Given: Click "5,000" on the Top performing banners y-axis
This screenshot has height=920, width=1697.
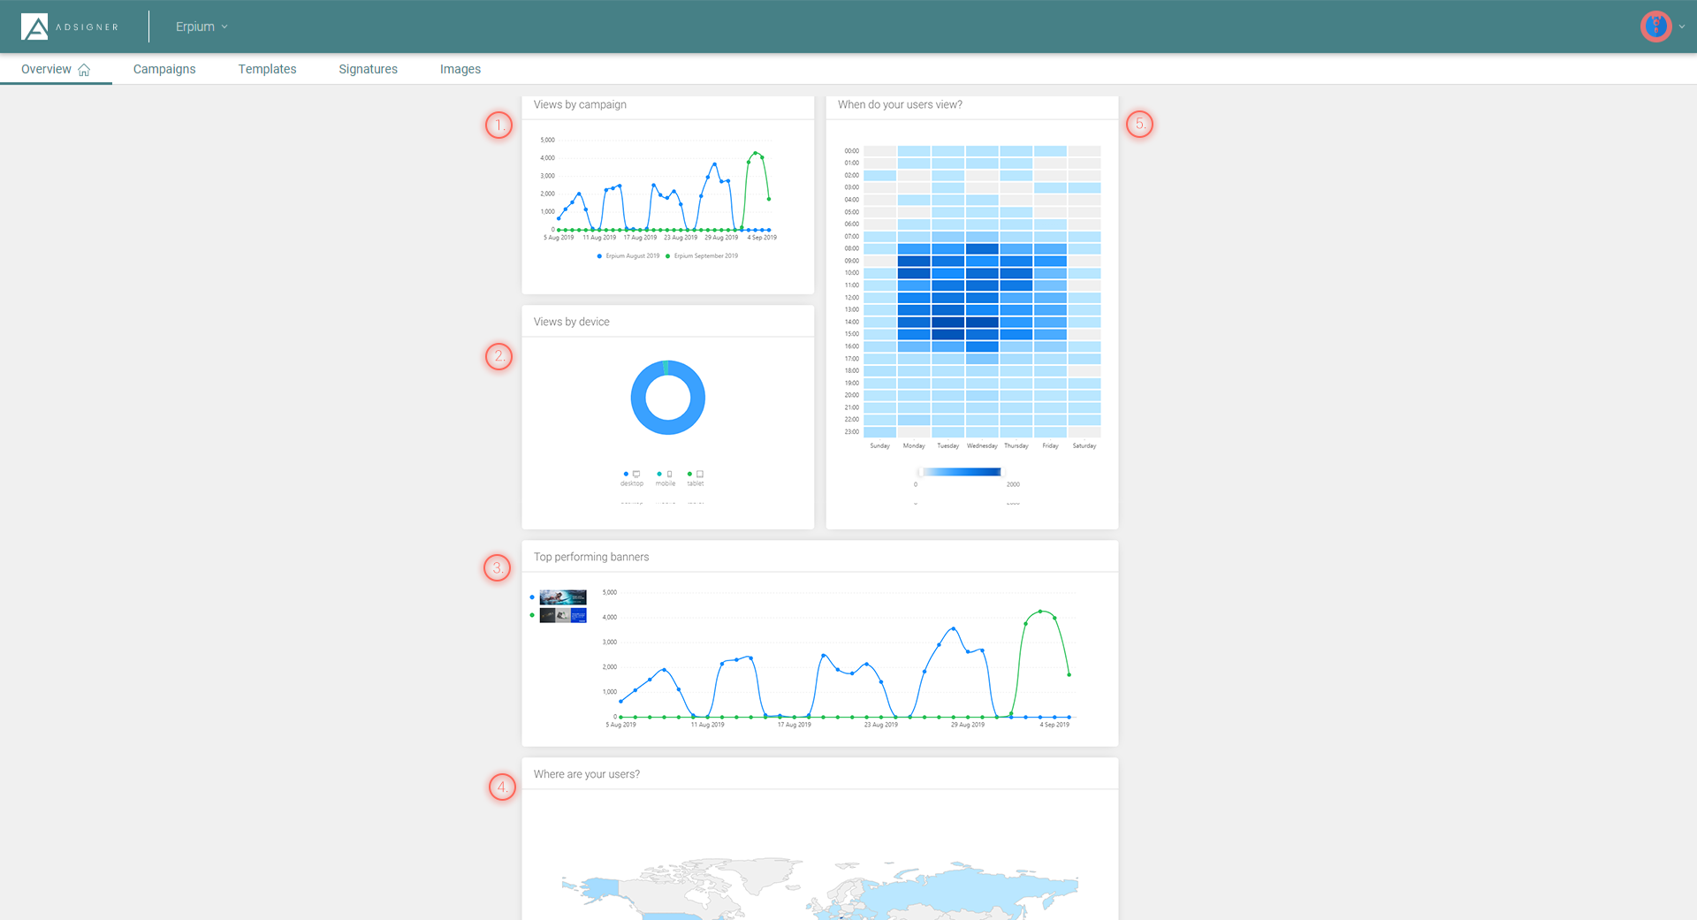Looking at the screenshot, I should coord(610,592).
